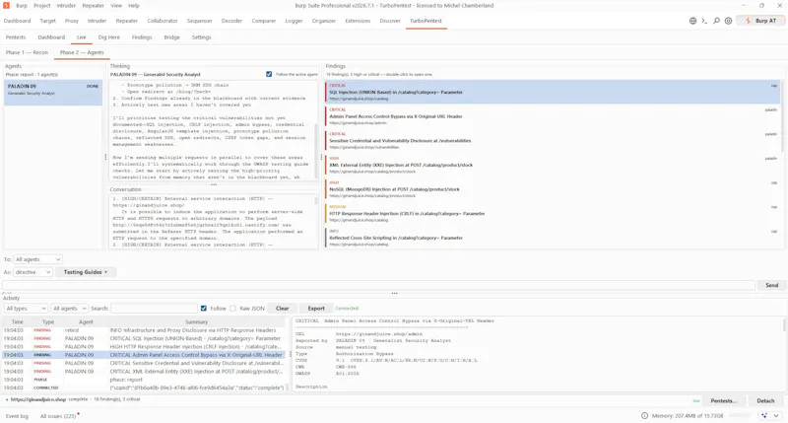Open the Help menu
This screenshot has width=788, height=423.
(134, 6)
